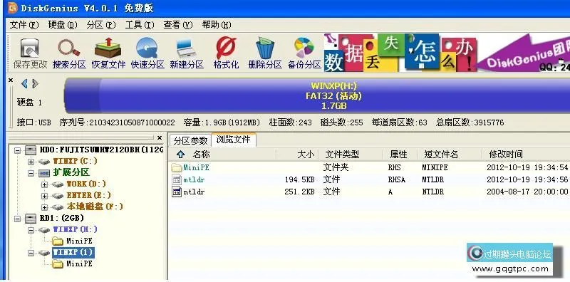Close the left tree panel
The width and height of the screenshot is (570, 282).
(160, 138)
